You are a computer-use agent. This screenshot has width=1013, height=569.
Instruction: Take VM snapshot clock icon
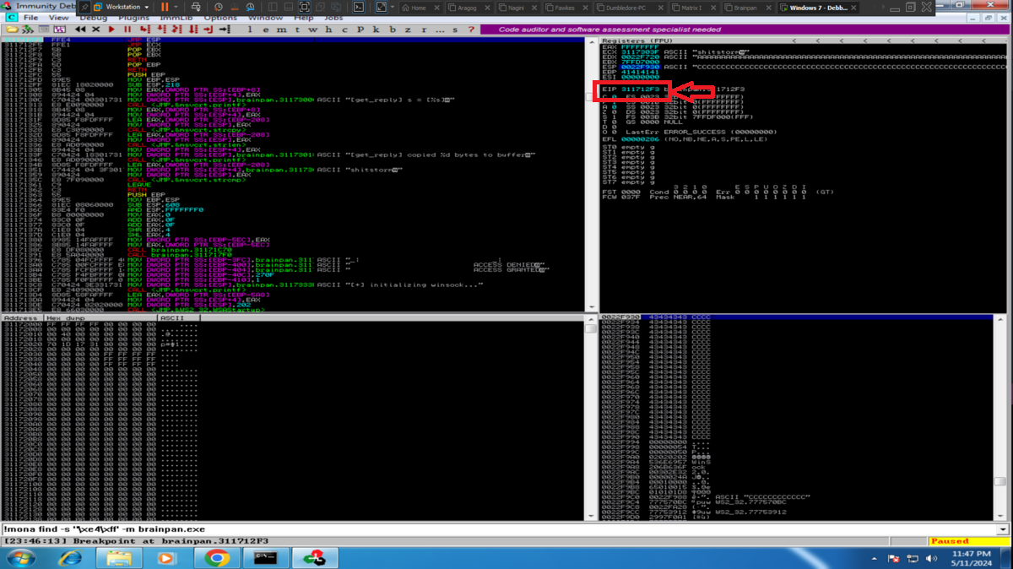click(x=218, y=7)
